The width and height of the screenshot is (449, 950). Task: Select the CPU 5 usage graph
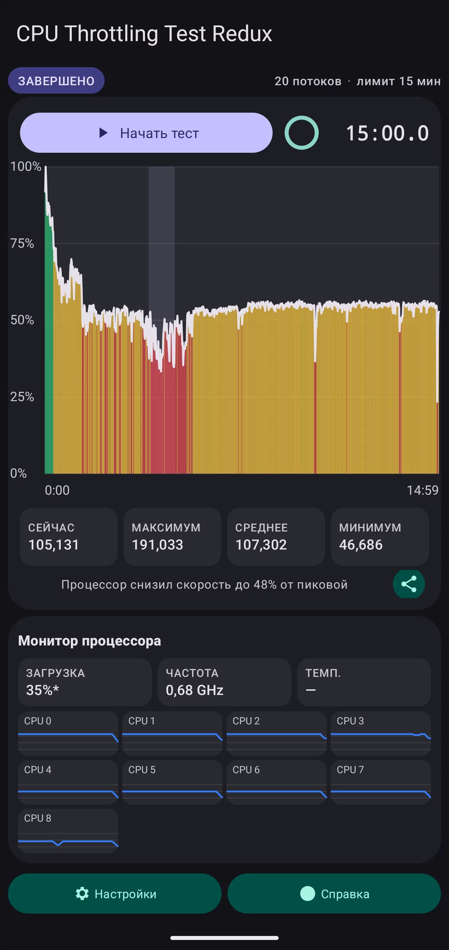[x=172, y=782]
